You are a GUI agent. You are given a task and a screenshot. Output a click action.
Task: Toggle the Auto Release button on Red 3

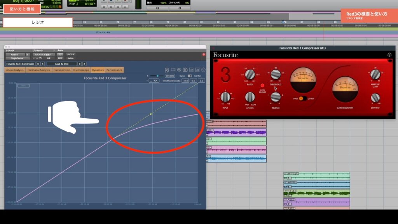tap(262, 85)
